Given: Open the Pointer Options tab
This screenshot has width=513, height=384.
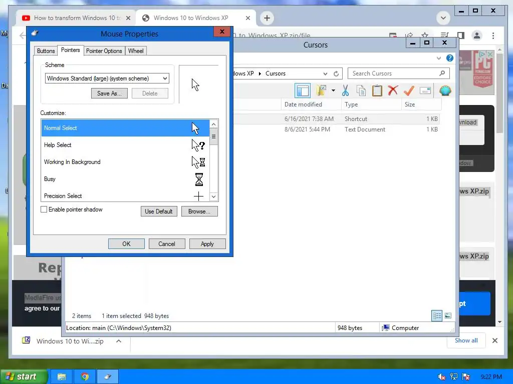Looking at the screenshot, I should [104, 51].
